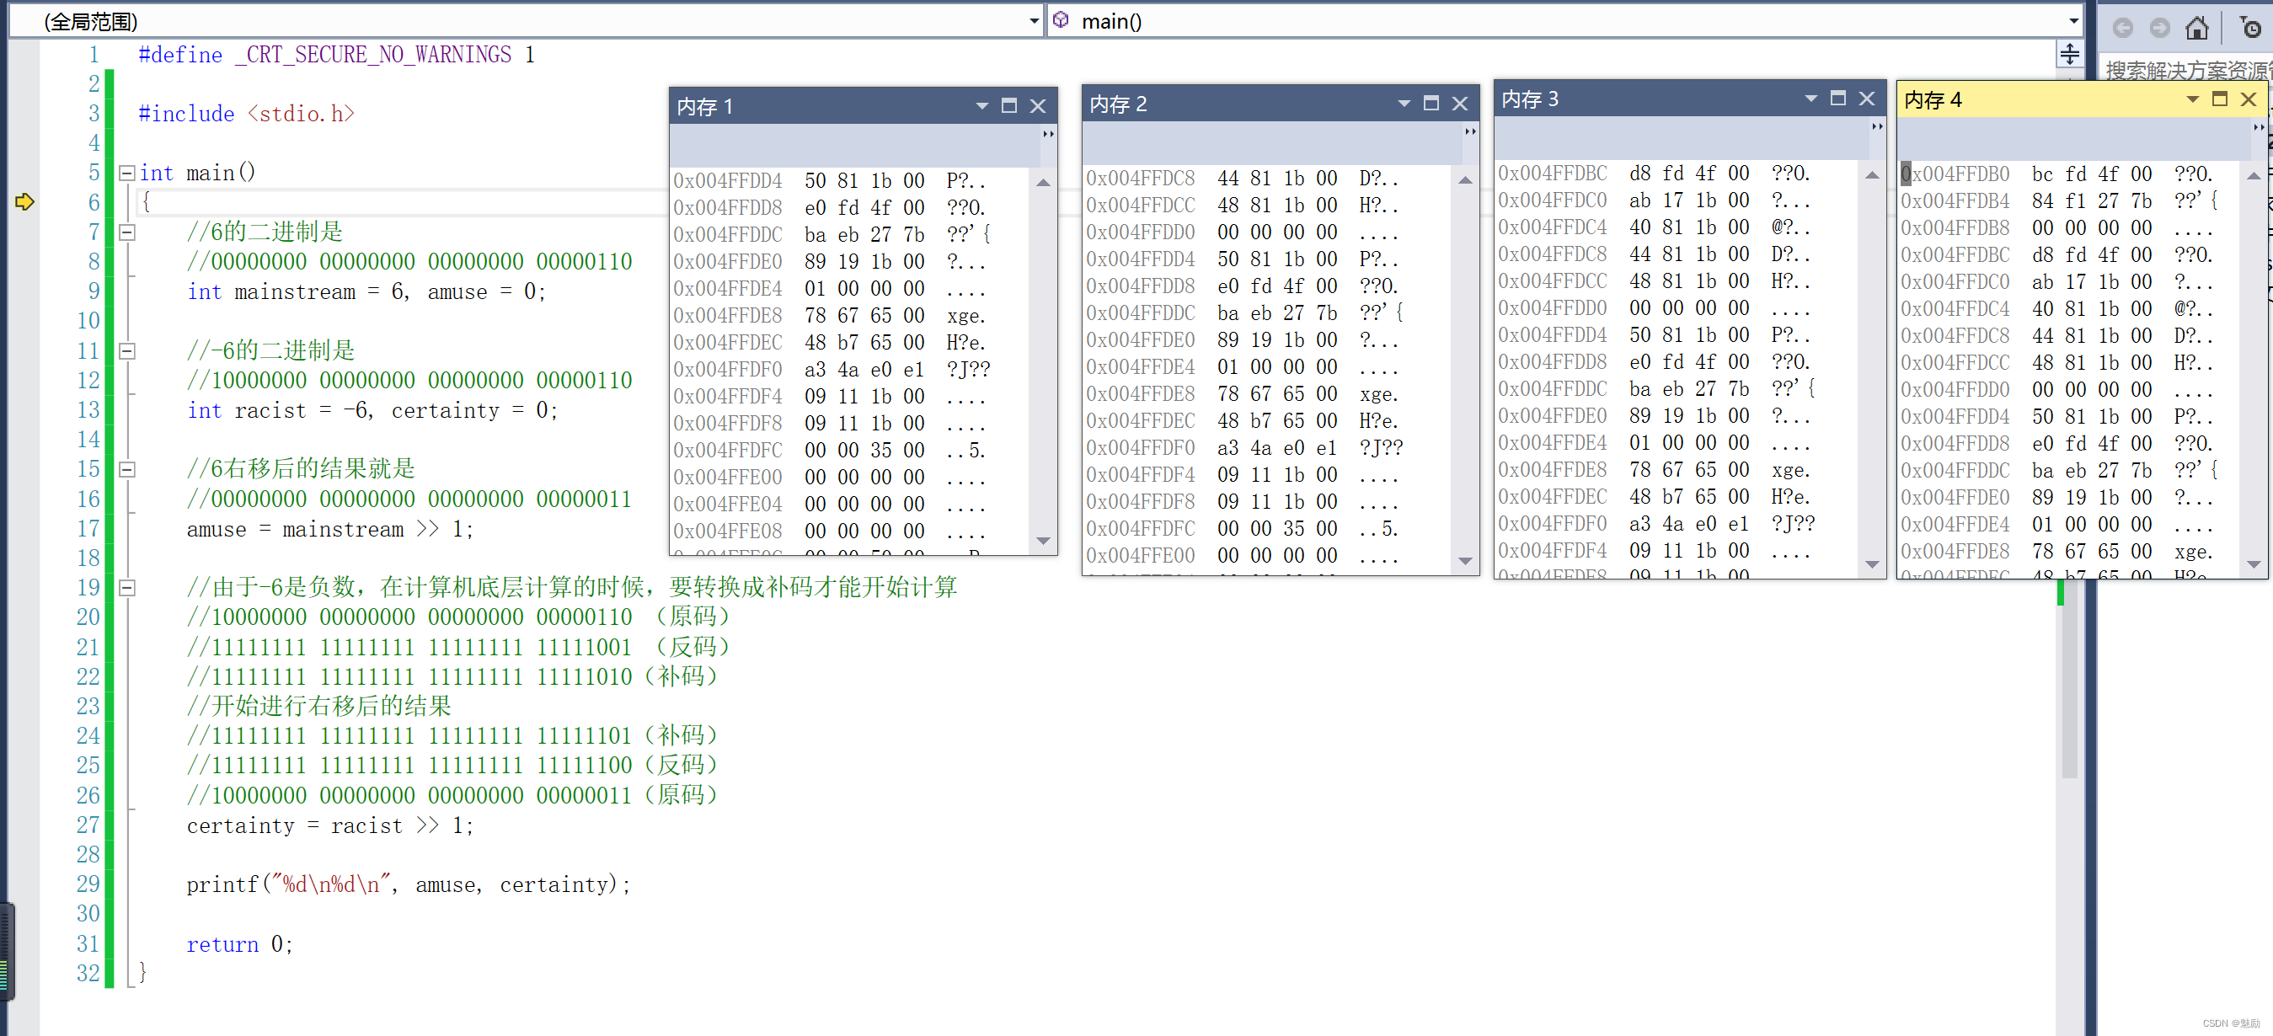Select the Memory 3 title bar
2273x1036 pixels.
point(1689,98)
